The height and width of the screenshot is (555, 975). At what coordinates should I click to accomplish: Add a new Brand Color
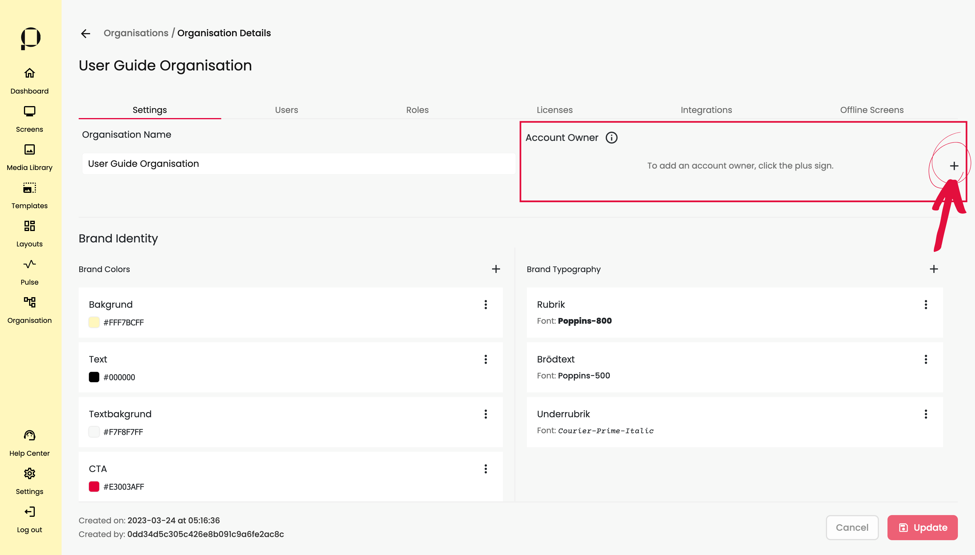coord(496,269)
